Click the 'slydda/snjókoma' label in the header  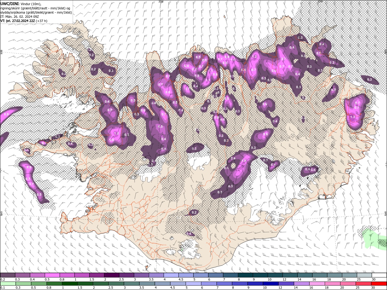point(12,12)
